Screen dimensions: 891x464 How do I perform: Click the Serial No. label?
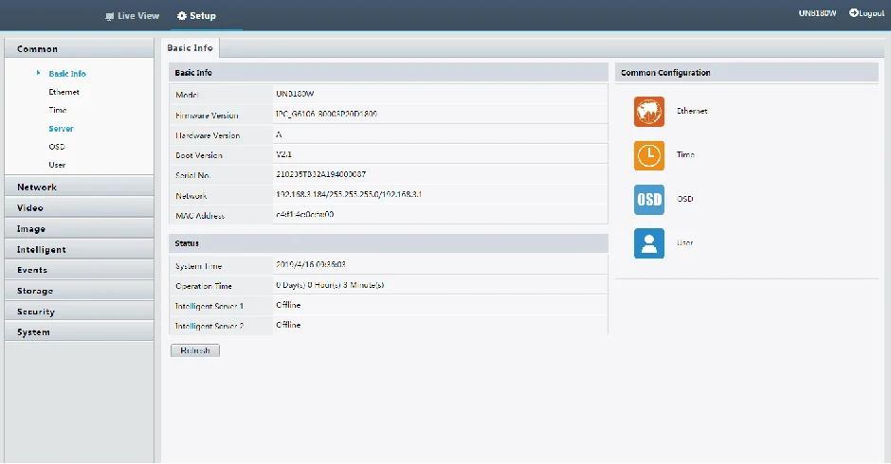192,175
